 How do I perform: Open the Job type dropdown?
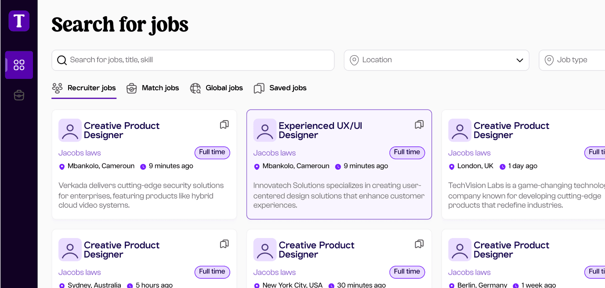(572, 60)
